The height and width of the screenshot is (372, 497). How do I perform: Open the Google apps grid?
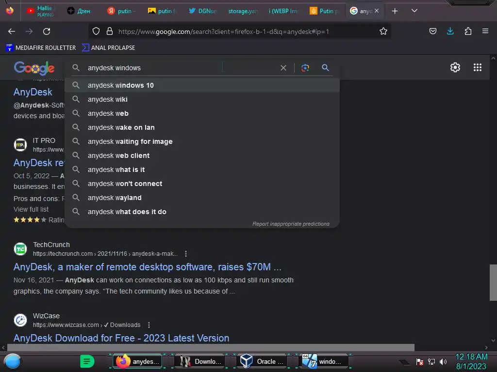[x=478, y=67]
